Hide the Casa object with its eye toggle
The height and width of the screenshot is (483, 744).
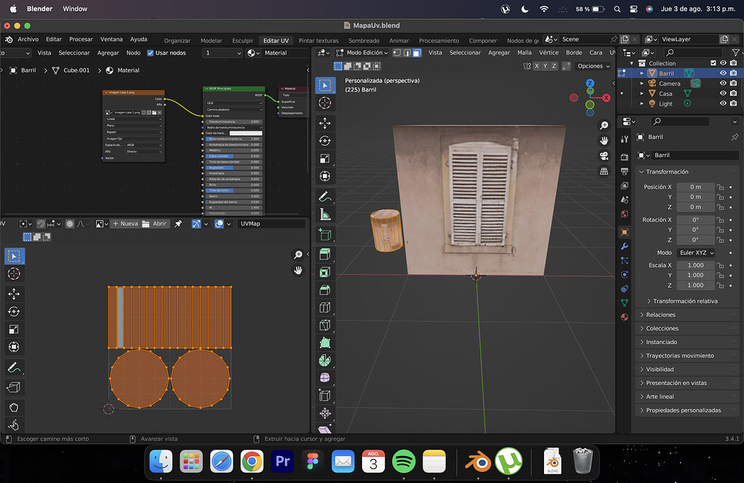tap(721, 93)
